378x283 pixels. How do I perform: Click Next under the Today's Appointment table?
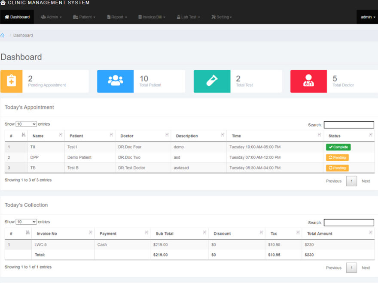click(x=366, y=181)
